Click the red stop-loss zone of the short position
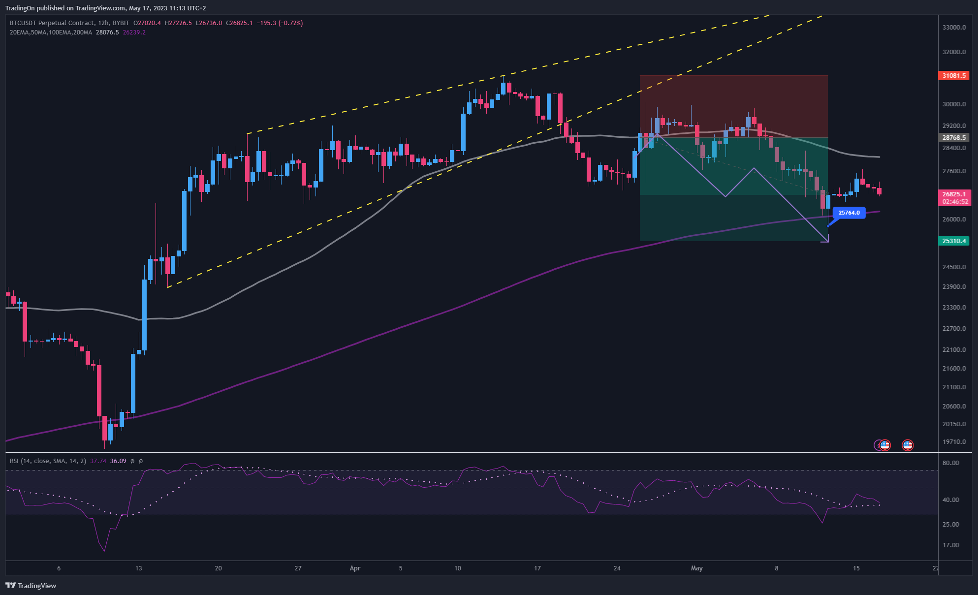Image resolution: width=978 pixels, height=595 pixels. pyautogui.click(x=733, y=106)
